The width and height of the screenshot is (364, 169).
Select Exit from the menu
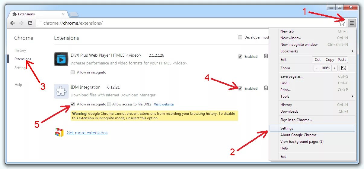pyautogui.click(x=312, y=157)
